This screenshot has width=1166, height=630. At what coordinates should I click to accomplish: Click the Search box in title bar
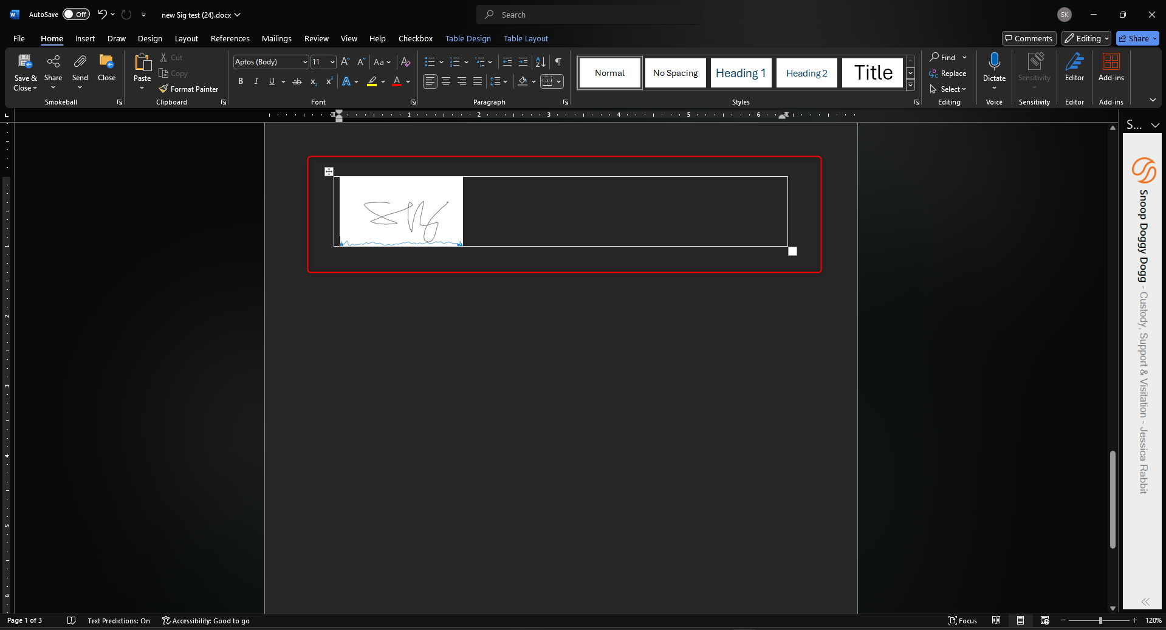point(589,15)
